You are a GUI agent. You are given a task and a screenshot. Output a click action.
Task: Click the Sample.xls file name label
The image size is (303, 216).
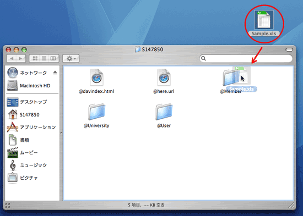point(264,34)
